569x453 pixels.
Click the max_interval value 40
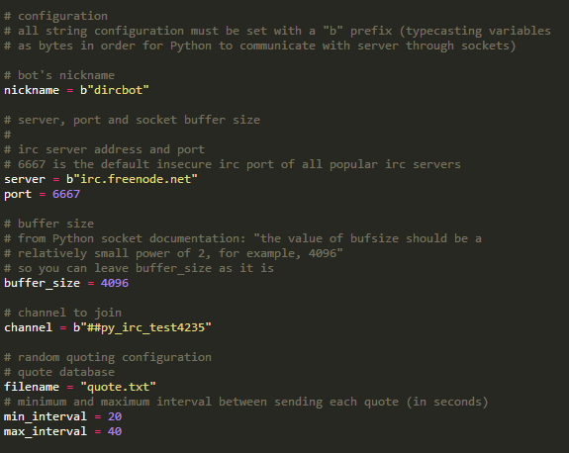[x=115, y=431]
